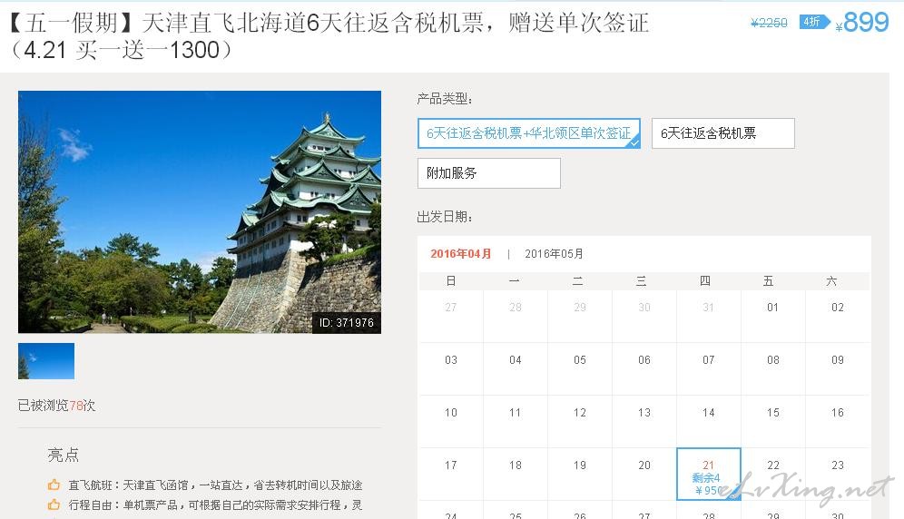Viewport: 904px width, 519px height.
Task: Click calendar date 23
Action: (837, 465)
